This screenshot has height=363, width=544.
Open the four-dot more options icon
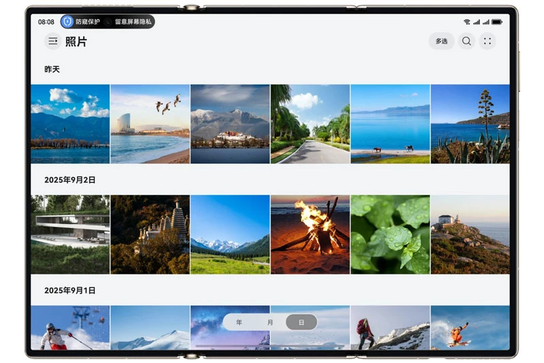[488, 41]
